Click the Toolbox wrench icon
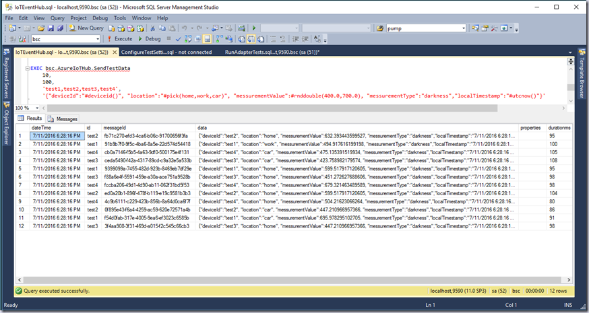Viewport: 589px width, 313px height. point(495,28)
